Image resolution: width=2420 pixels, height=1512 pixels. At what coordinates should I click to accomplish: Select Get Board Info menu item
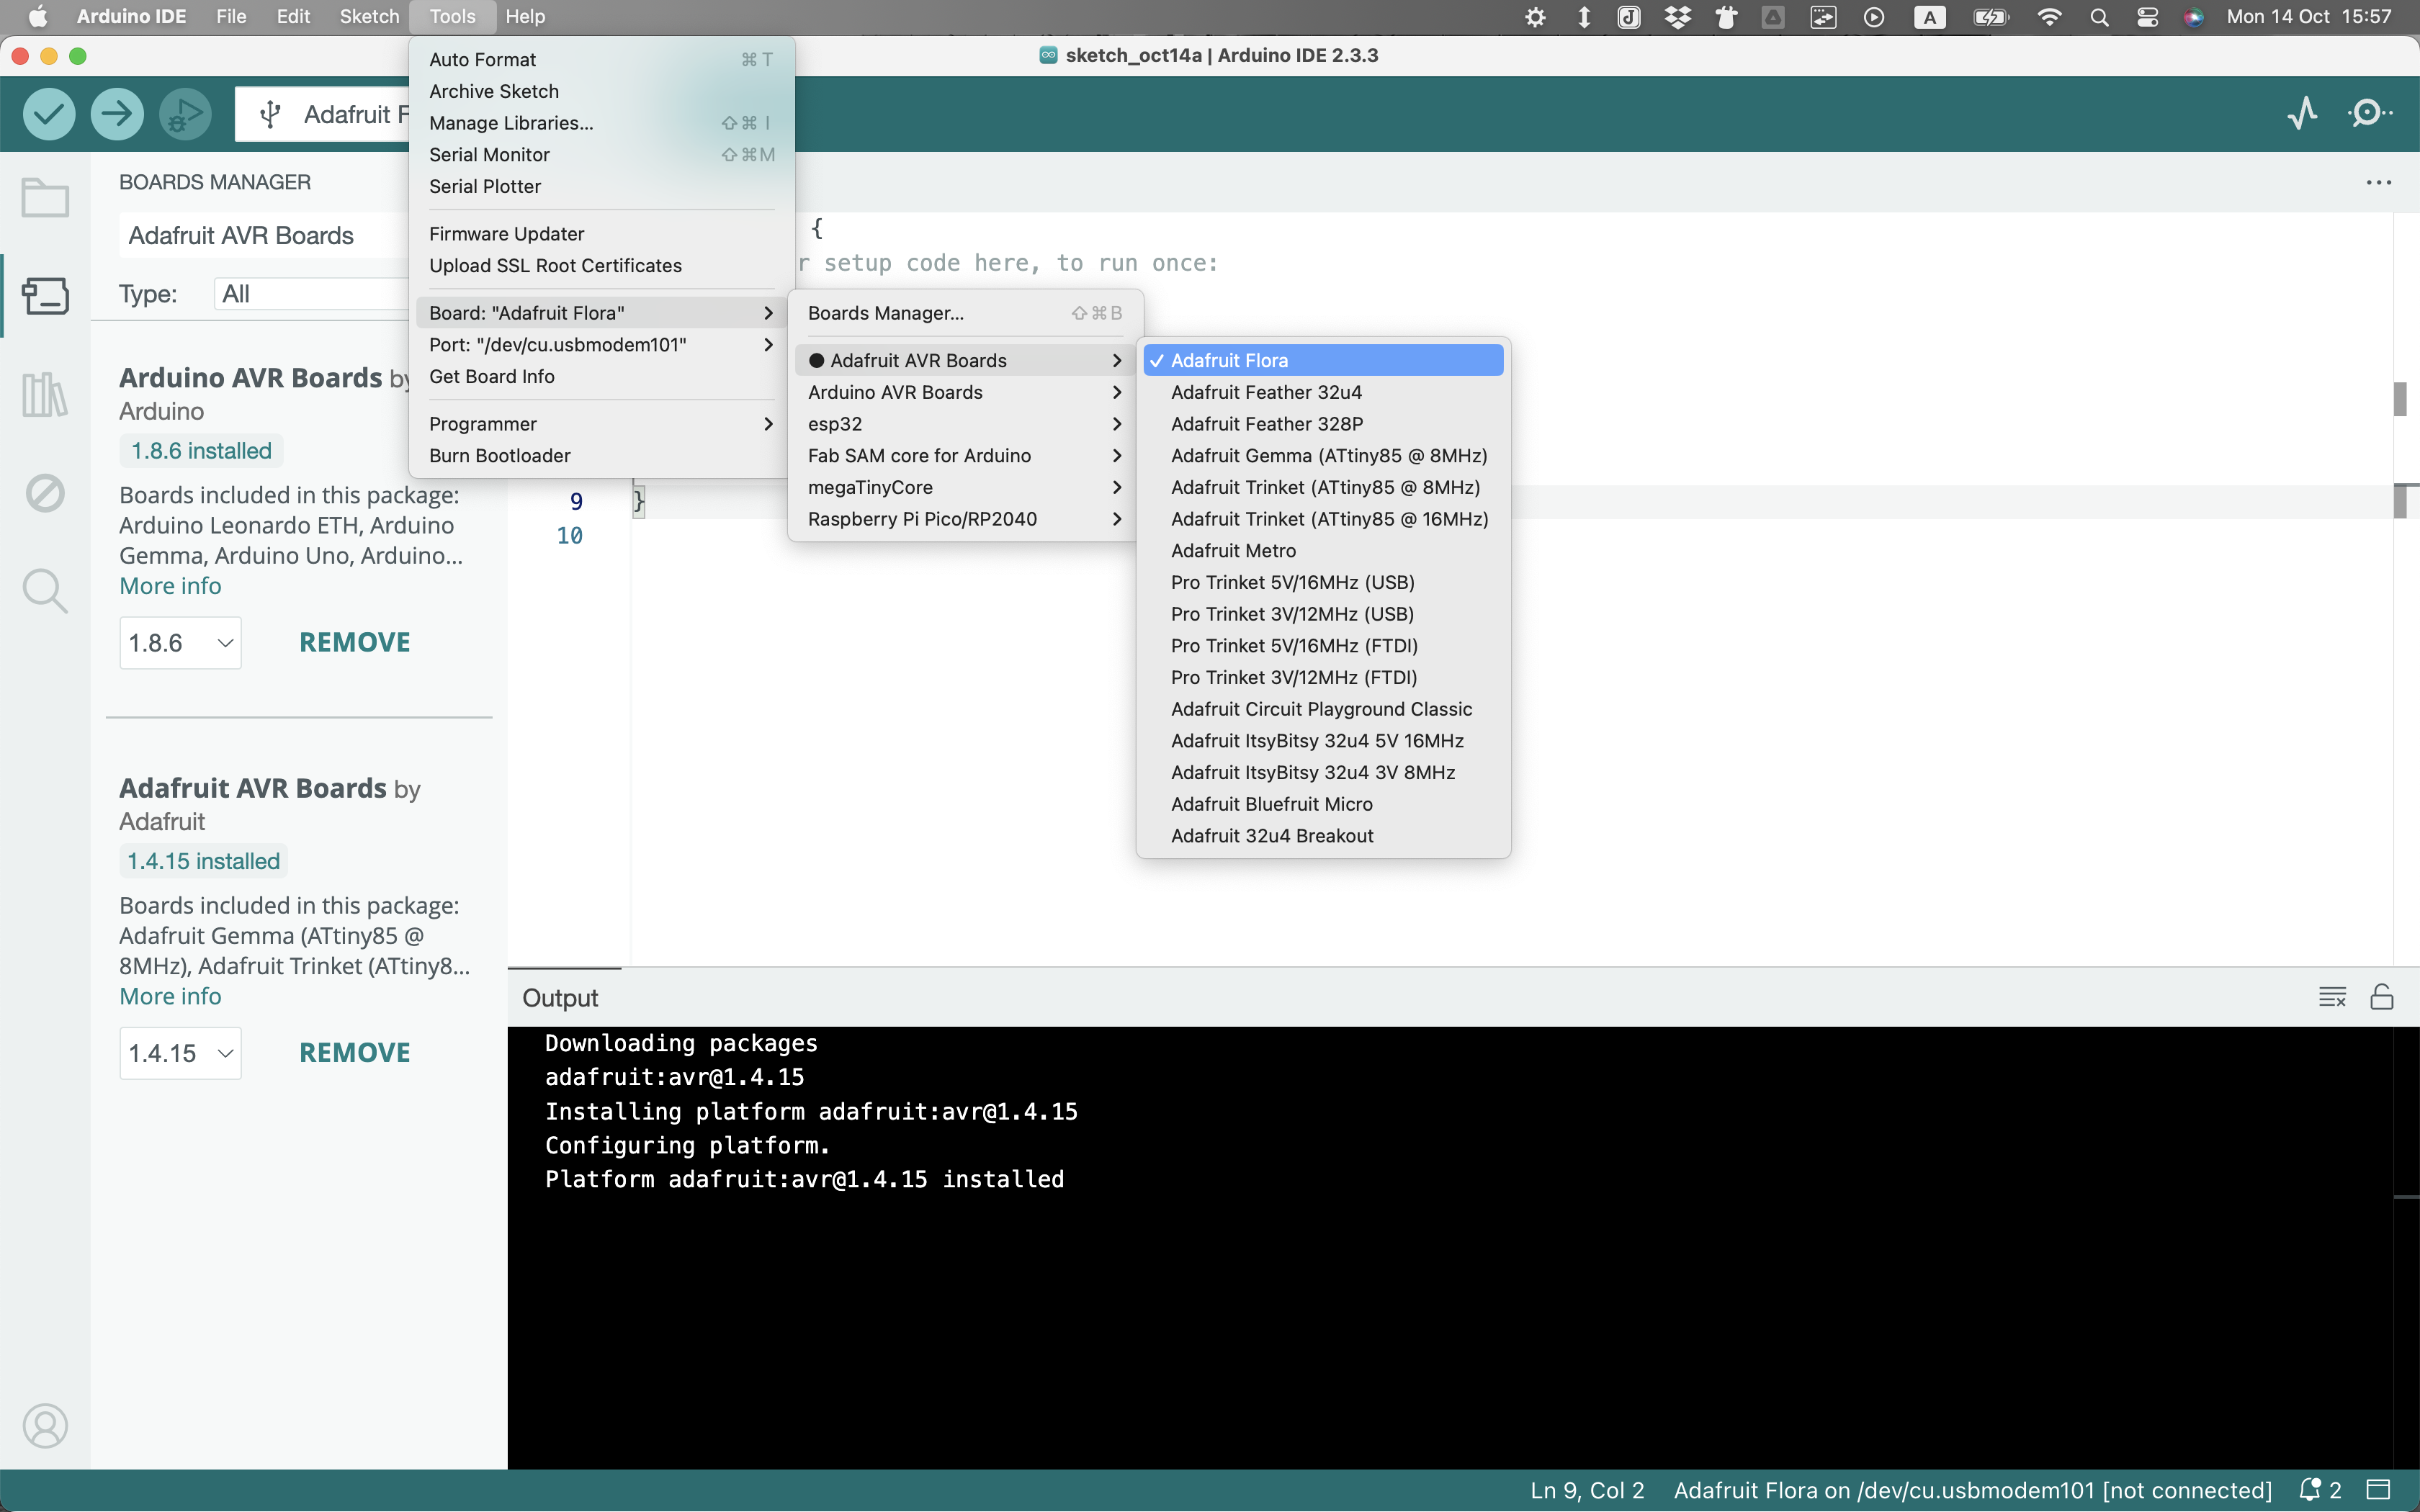[601, 377]
